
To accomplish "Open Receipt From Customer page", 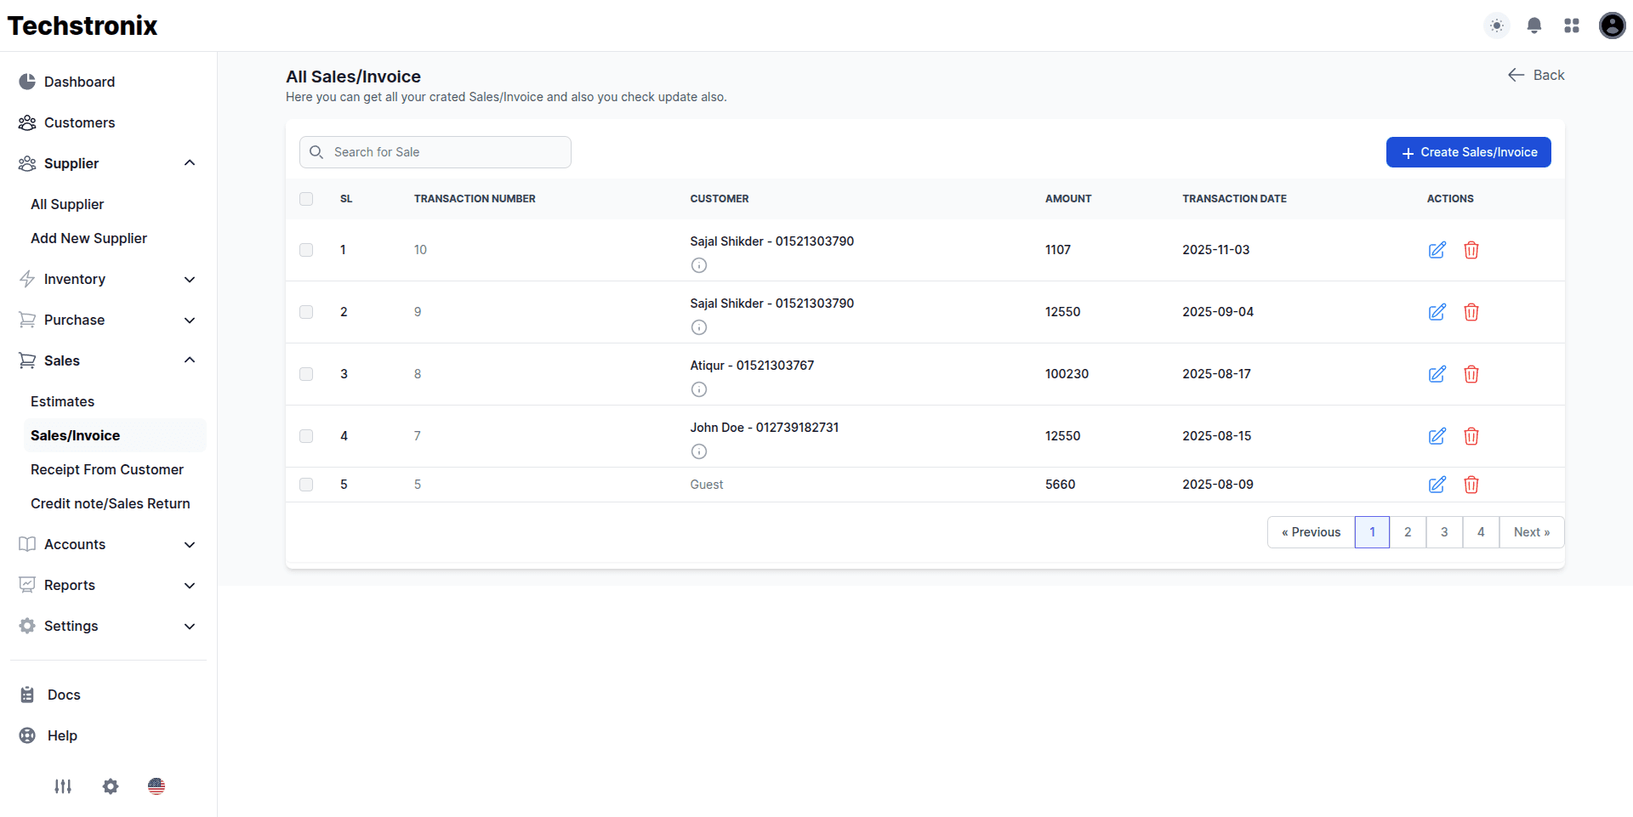I will [106, 469].
